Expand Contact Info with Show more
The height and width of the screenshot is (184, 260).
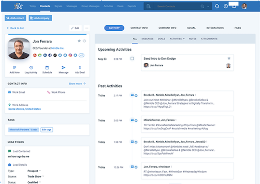[77, 84]
